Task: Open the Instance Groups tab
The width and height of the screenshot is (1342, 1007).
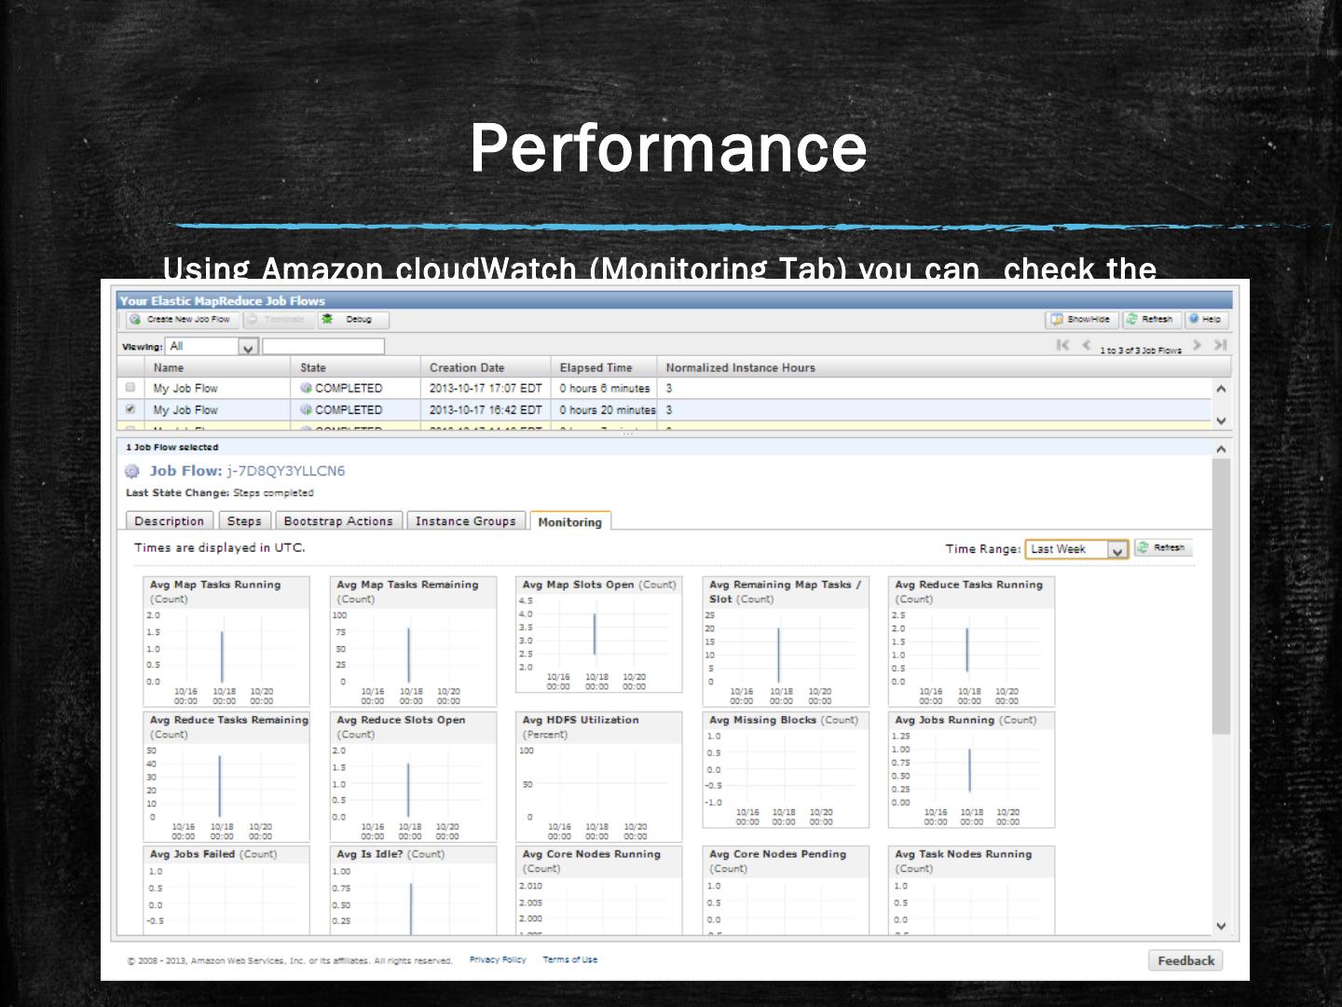Action: pyautogui.click(x=465, y=521)
